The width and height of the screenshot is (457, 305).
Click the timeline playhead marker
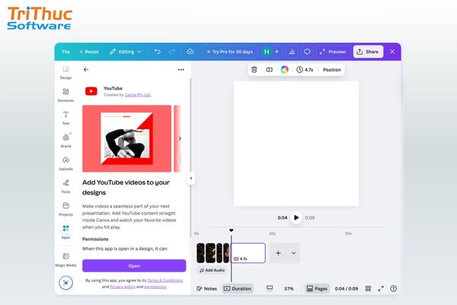231,230
